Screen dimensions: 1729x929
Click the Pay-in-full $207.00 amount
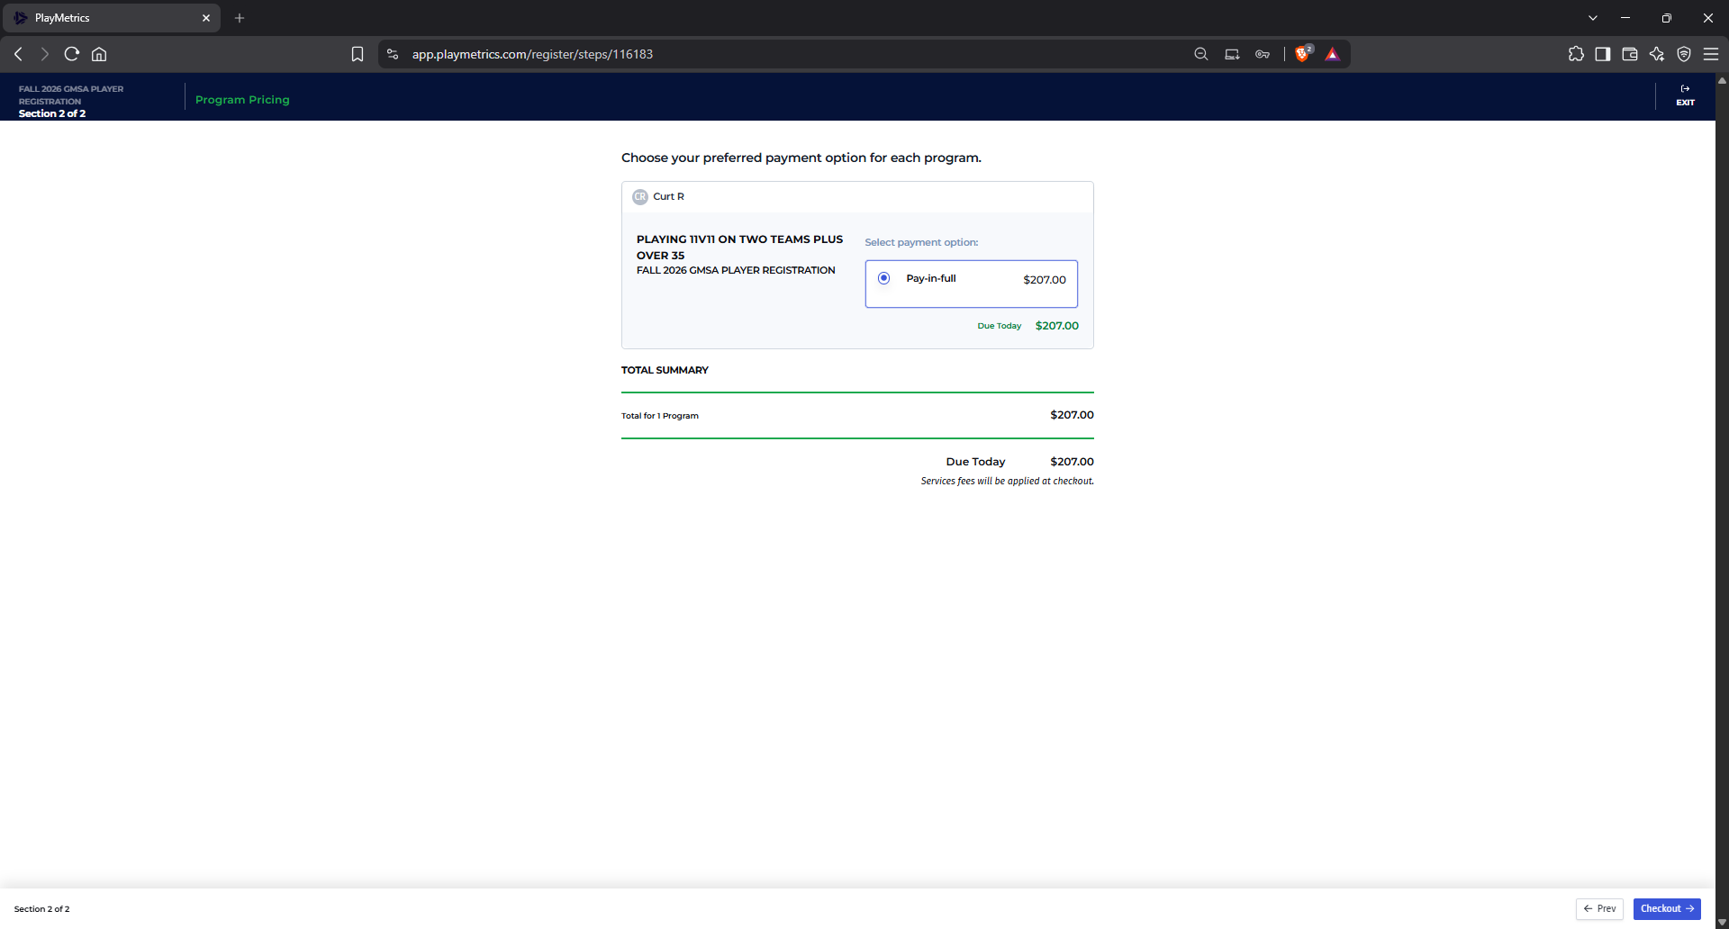1045,280
